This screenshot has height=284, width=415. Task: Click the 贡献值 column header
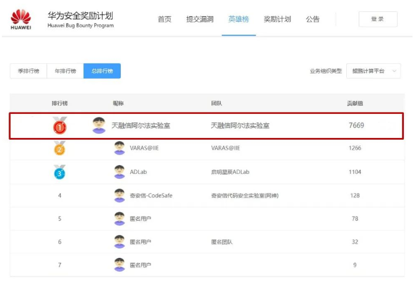coord(355,103)
